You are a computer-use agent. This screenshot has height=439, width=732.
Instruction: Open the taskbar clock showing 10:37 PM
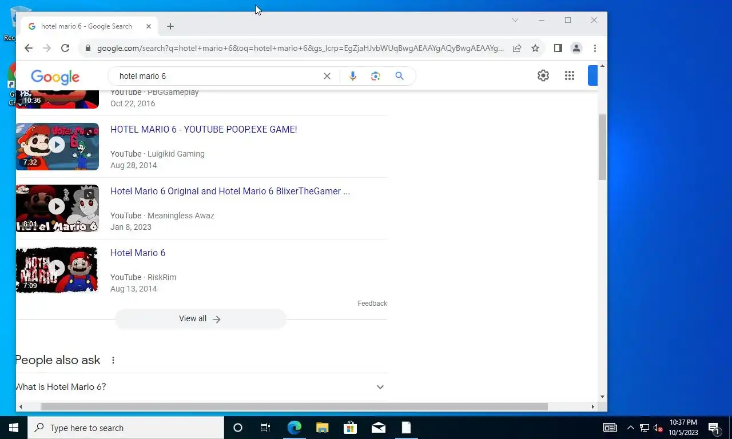(683, 428)
